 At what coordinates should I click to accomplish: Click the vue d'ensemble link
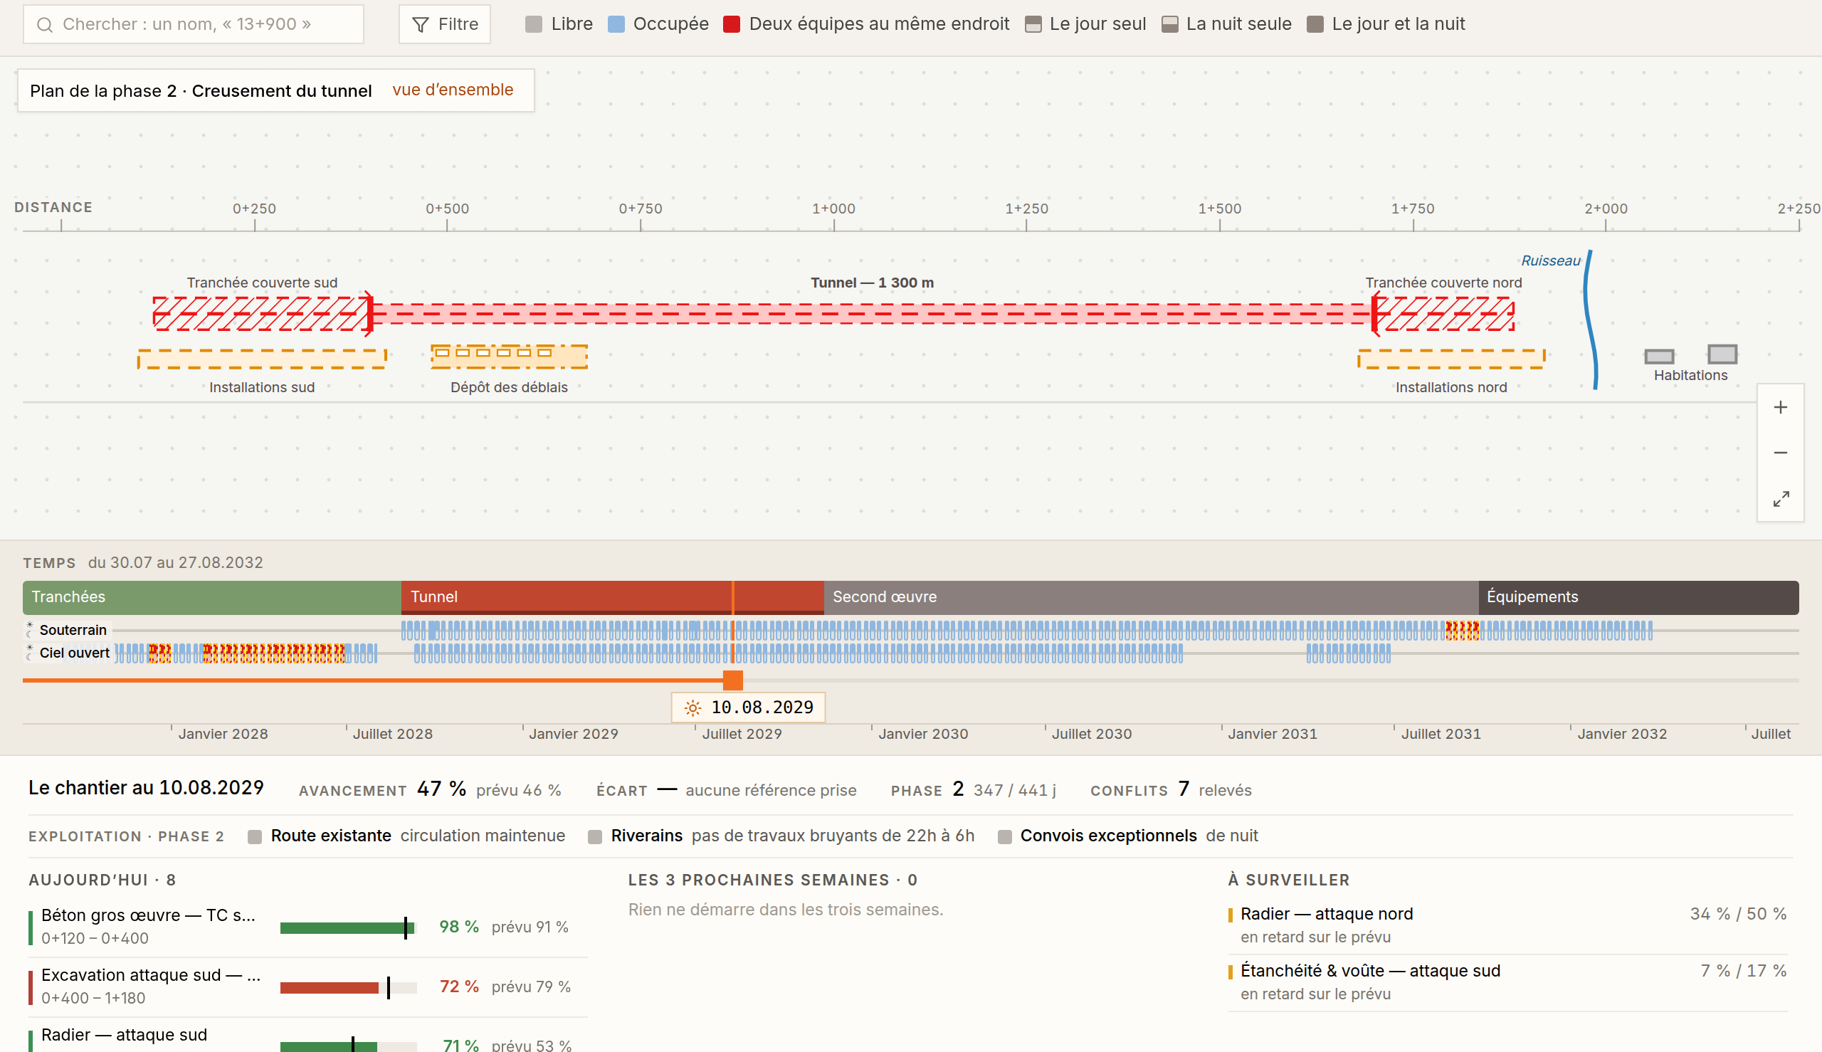pyautogui.click(x=452, y=90)
